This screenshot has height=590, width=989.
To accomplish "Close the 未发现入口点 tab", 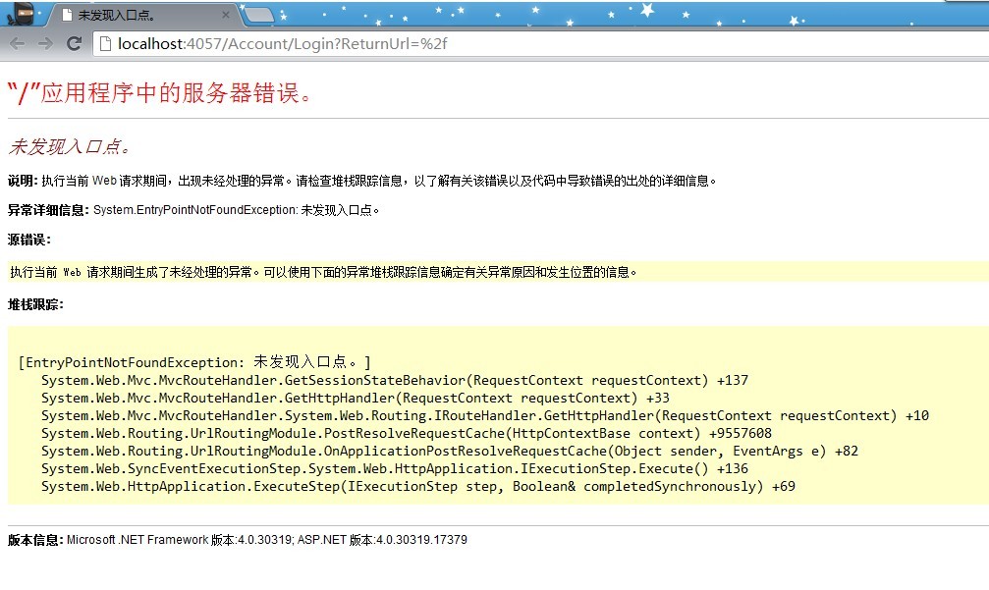I will point(225,16).
